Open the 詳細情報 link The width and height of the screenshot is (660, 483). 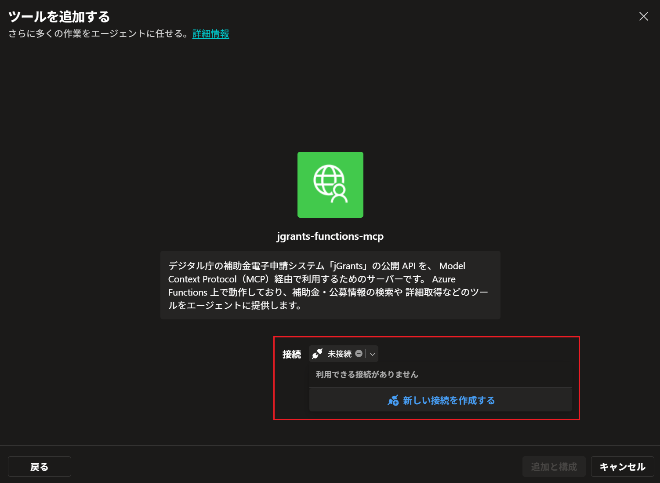(210, 34)
